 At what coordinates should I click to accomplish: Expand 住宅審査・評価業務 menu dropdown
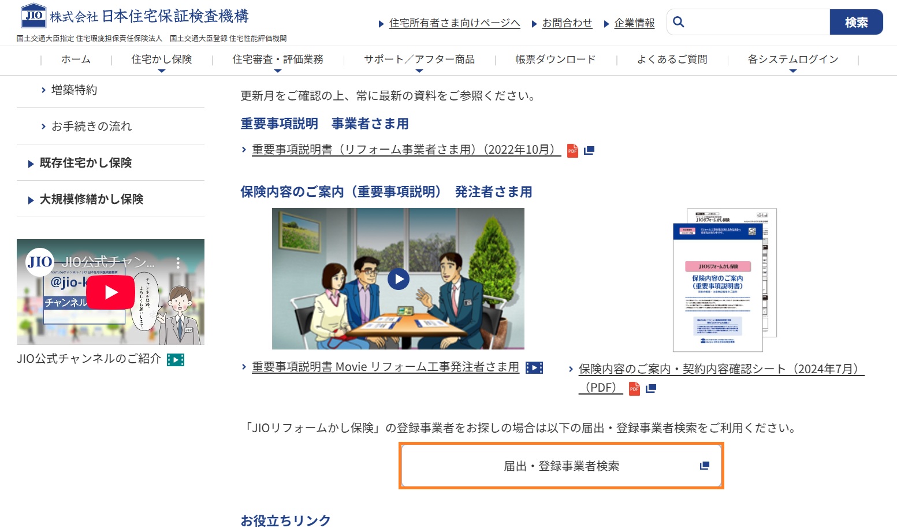pos(278,71)
